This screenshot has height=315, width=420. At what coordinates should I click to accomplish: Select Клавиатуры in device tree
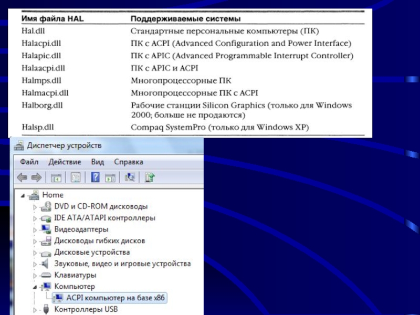(75, 275)
